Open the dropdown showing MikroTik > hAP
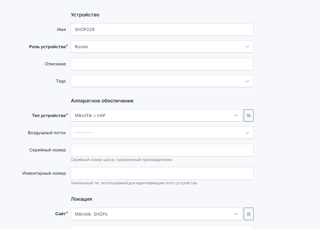 click(157, 115)
